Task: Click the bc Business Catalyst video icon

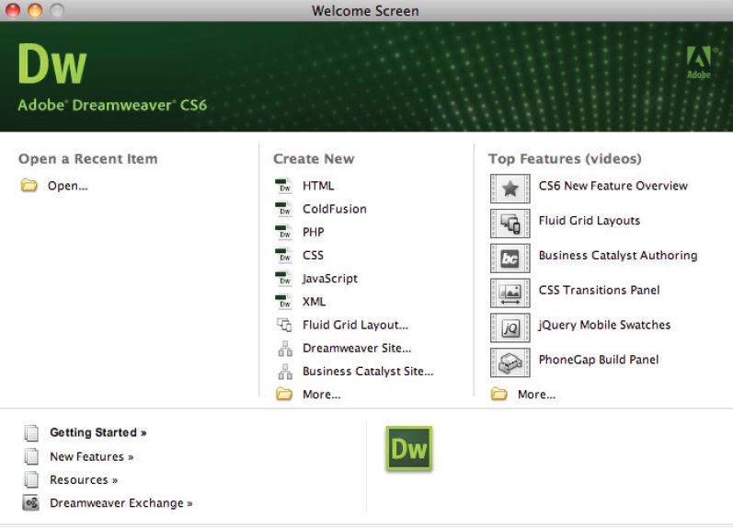Action: point(510,258)
